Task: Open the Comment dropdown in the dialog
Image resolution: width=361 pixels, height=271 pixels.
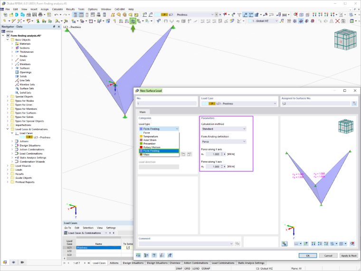Action: tap(231, 243)
